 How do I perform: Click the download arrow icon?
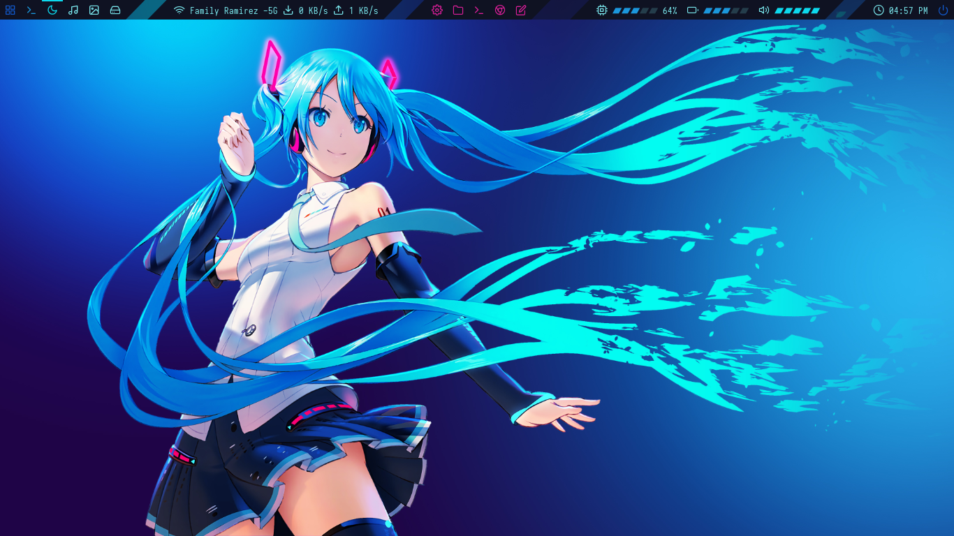pyautogui.click(x=288, y=10)
